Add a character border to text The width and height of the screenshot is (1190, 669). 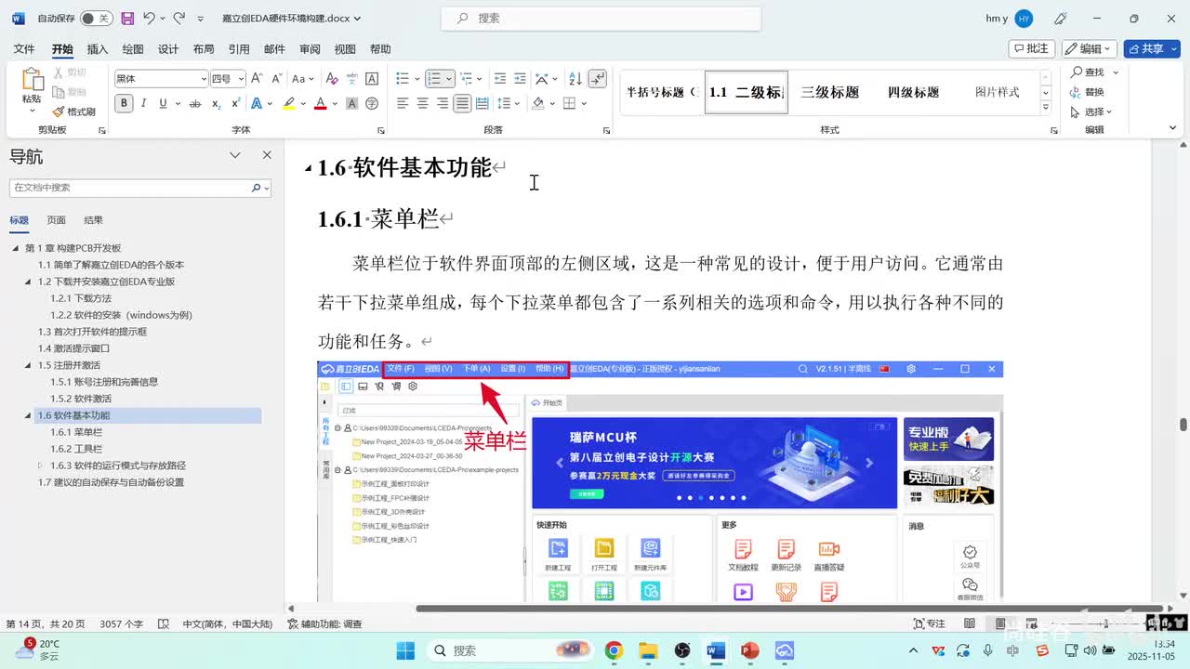(x=372, y=79)
